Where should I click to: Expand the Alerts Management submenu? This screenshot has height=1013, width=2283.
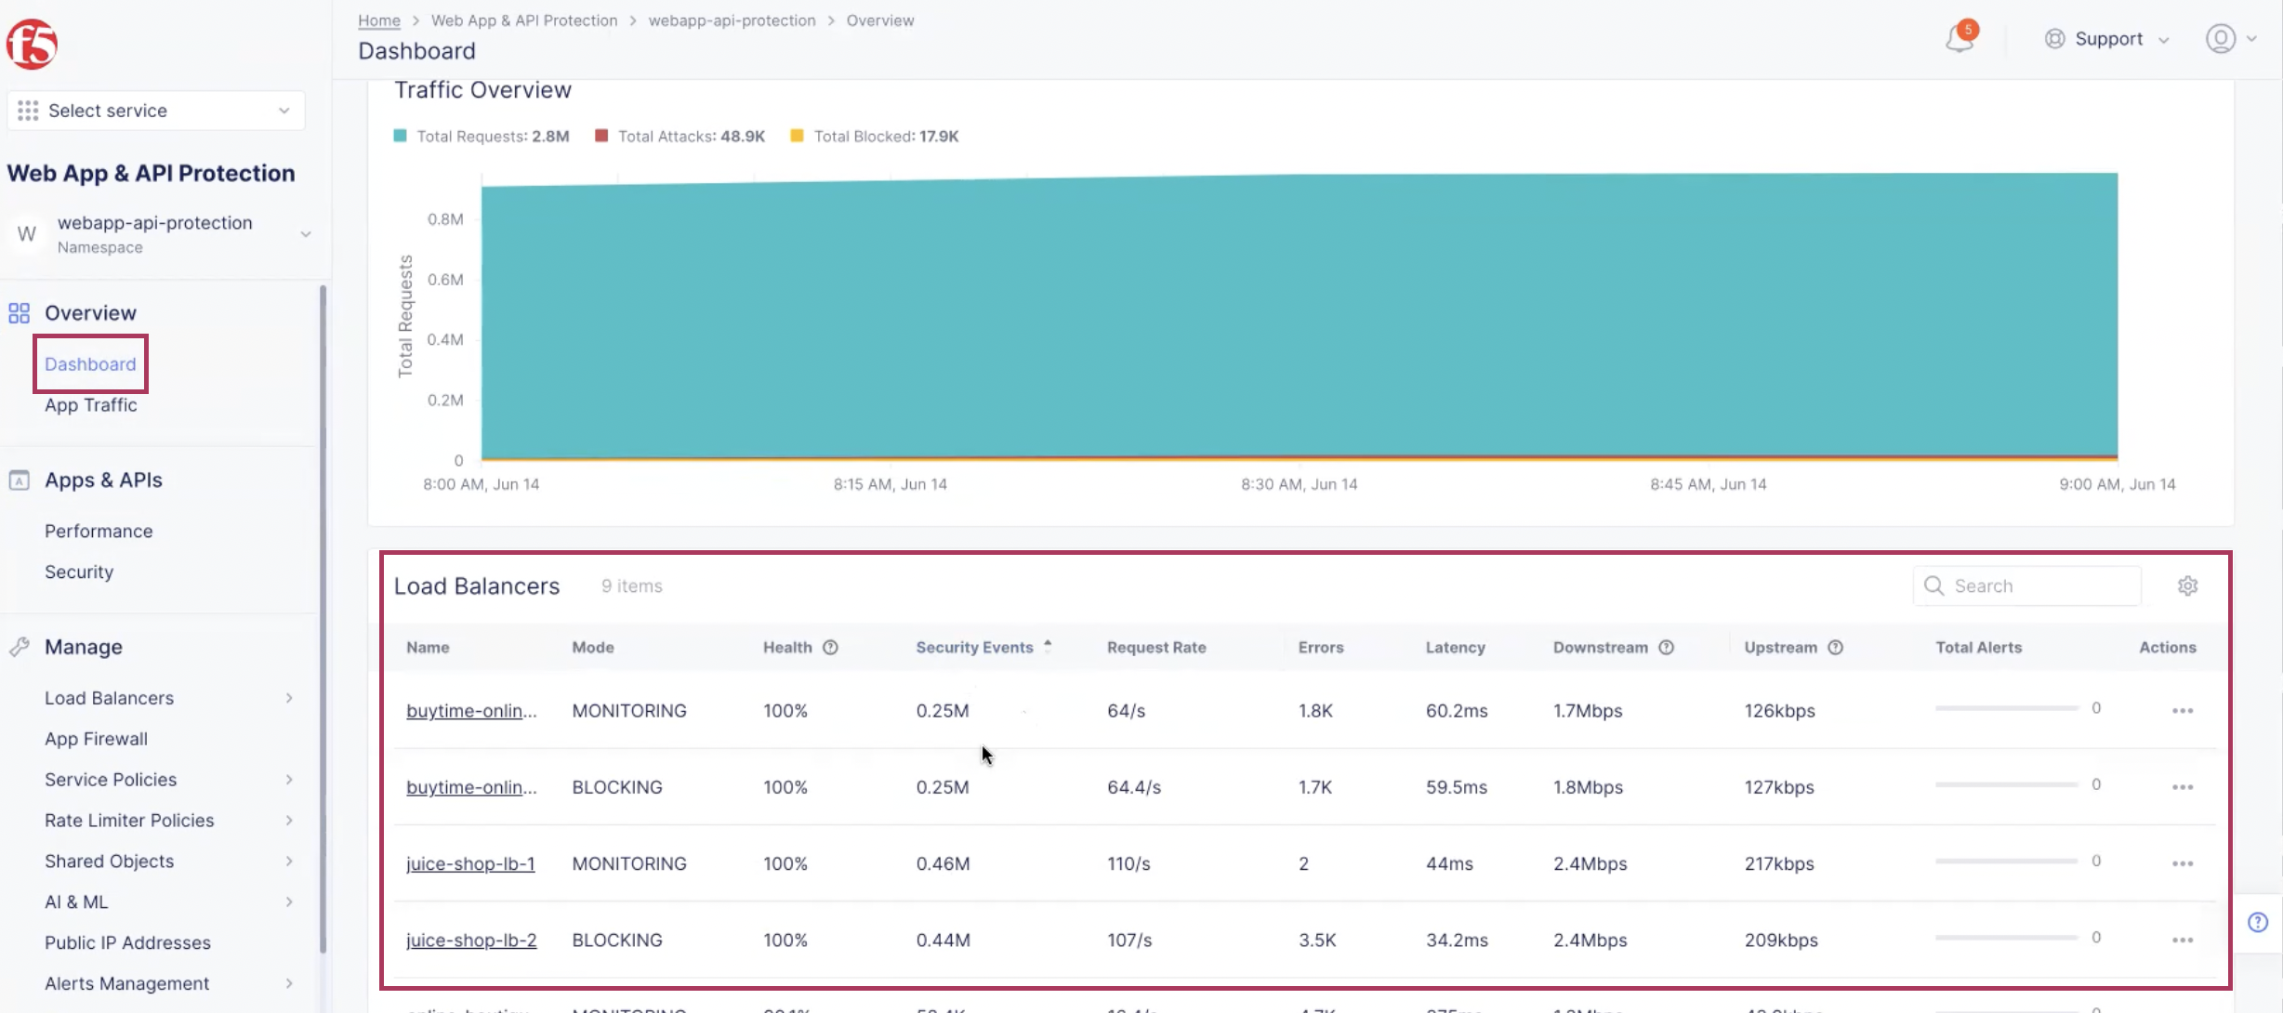(289, 983)
